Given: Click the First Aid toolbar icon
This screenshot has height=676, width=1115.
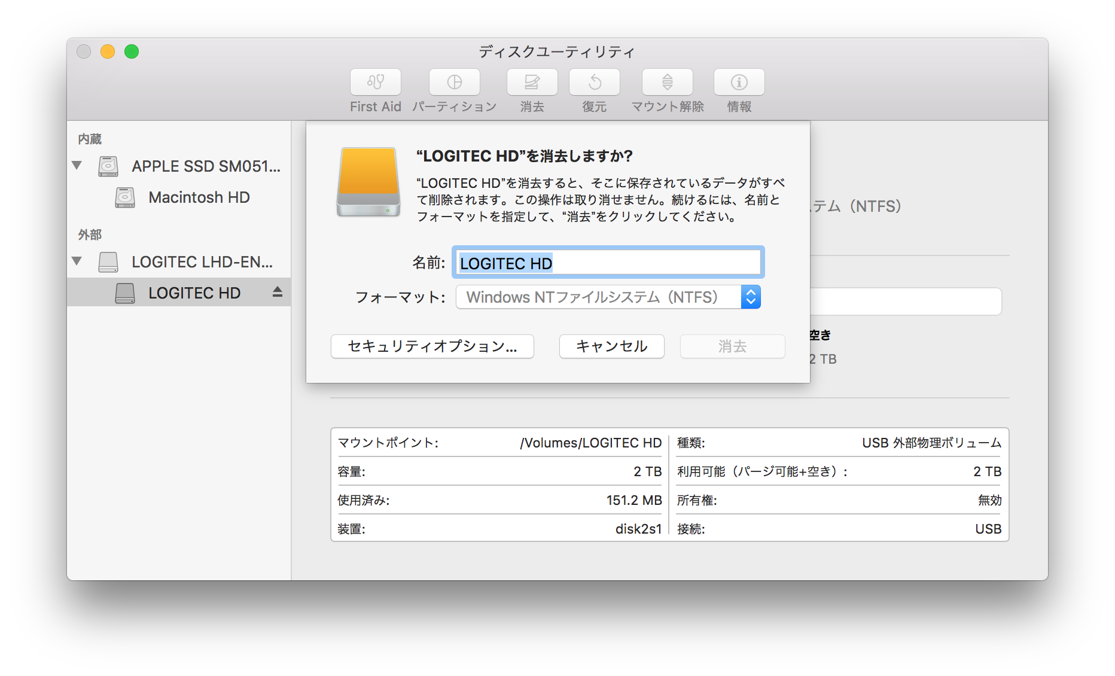Looking at the screenshot, I should pyautogui.click(x=376, y=82).
